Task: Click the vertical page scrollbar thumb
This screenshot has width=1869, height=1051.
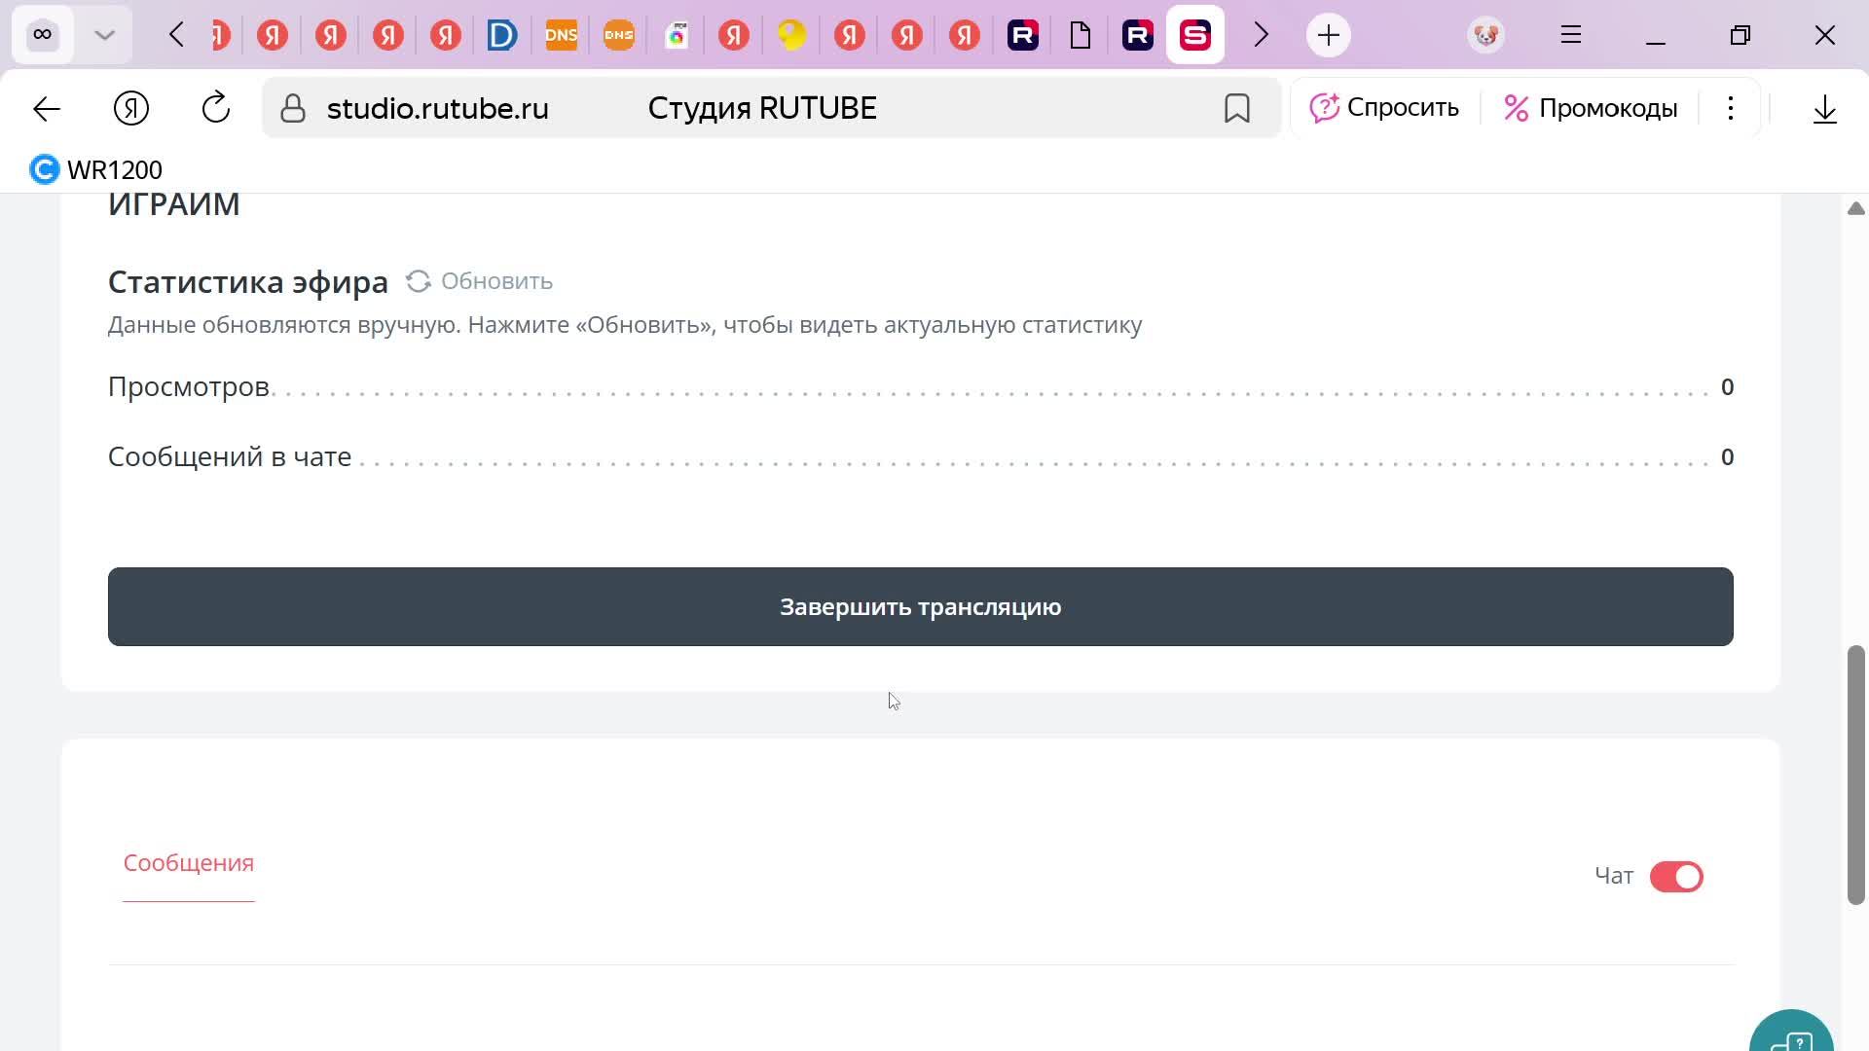Action: click(1855, 774)
